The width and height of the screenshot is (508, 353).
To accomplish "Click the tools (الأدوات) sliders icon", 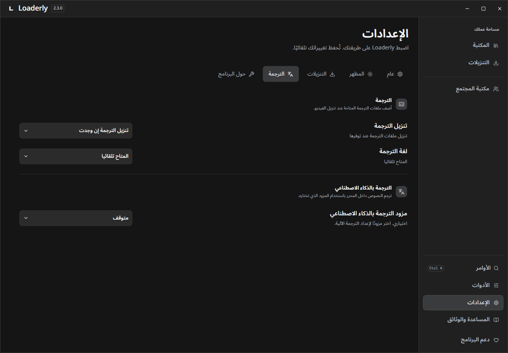I will pos(496,285).
